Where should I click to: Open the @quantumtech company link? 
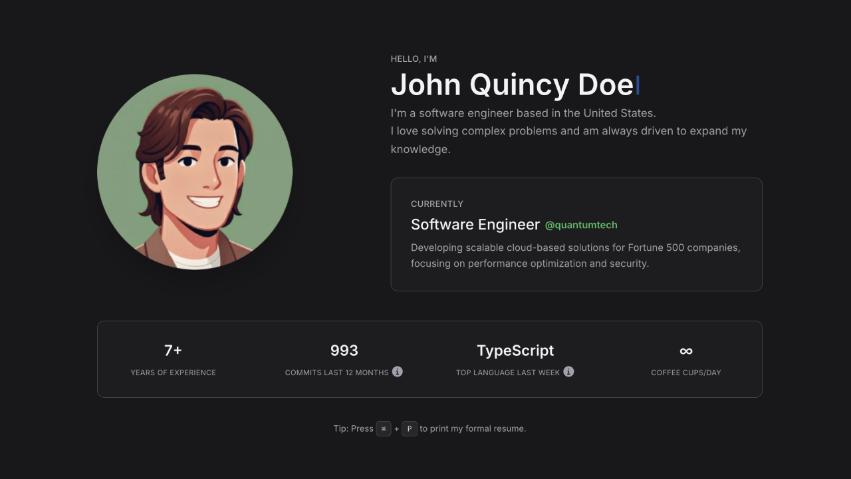pyautogui.click(x=581, y=226)
